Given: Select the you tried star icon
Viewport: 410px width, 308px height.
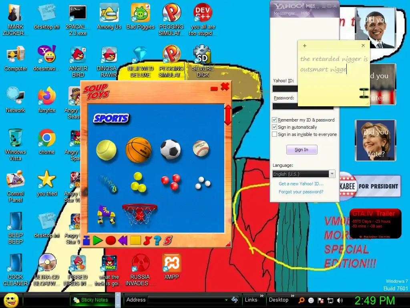Looking at the screenshot, I should pyautogui.click(x=46, y=183).
